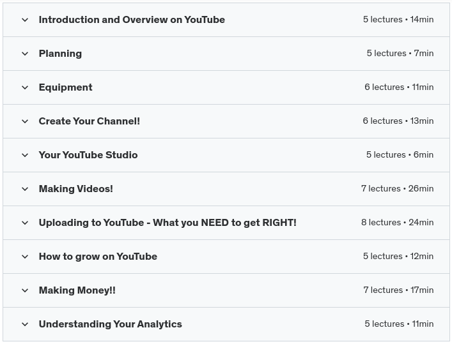Click the chevron icon beside Equipment
The height and width of the screenshot is (344, 452).
(x=25, y=87)
